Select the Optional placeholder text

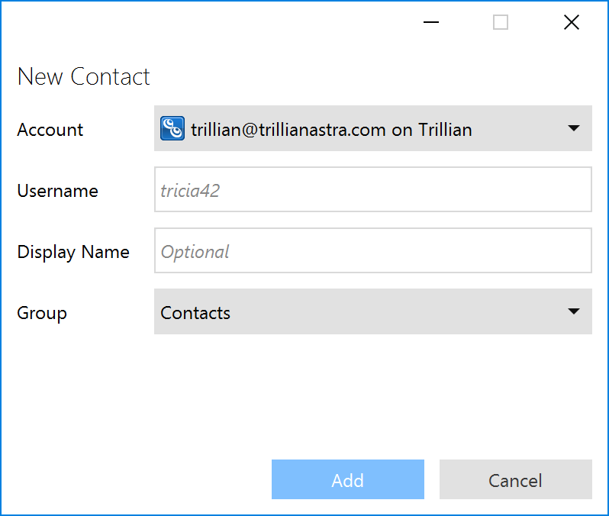tap(195, 253)
